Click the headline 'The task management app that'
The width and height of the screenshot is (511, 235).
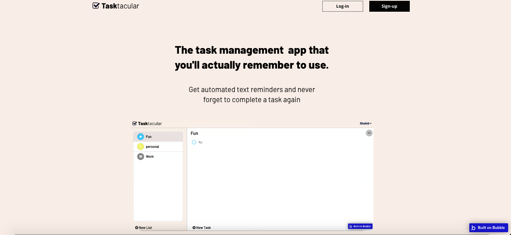click(252, 50)
